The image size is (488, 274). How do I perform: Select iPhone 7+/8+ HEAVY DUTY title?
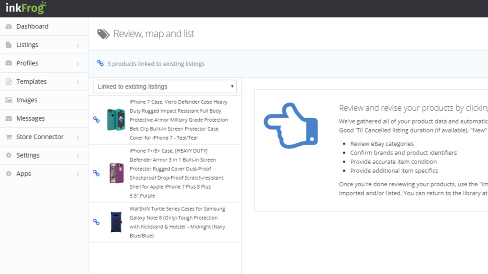click(176, 173)
